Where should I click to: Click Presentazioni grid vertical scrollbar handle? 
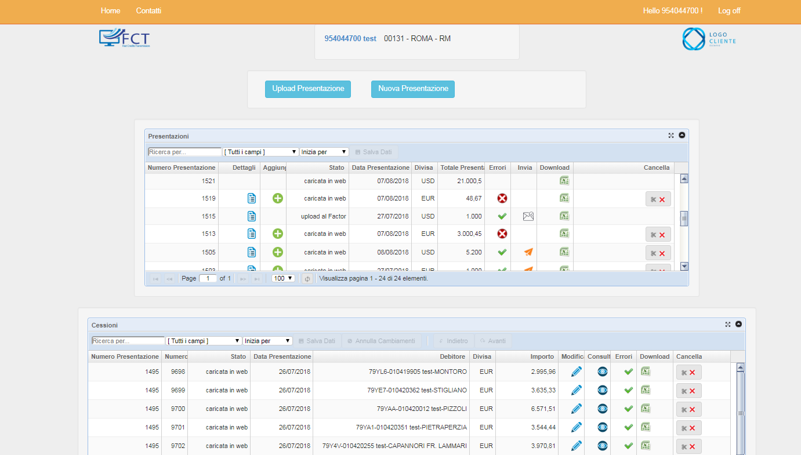click(684, 219)
